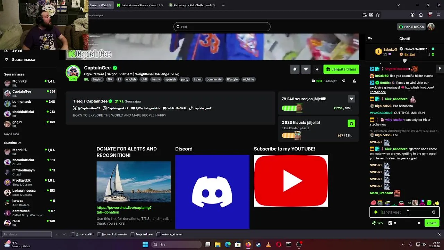This screenshot has height=250, width=444.
Task: Open the Discord panel image
Action: click(x=212, y=192)
